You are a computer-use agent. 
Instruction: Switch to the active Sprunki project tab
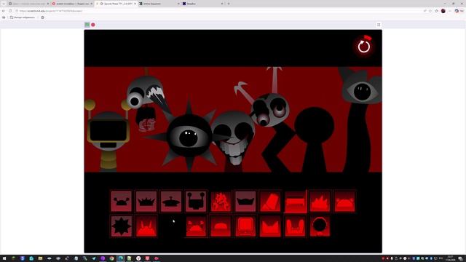(116, 4)
